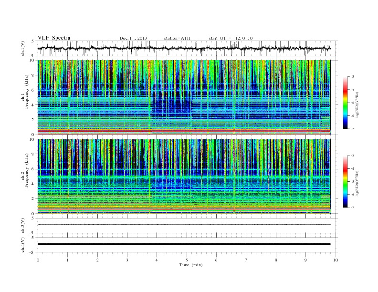
Task: Click the ch.2 spectrogram panel
Action: tap(184, 177)
